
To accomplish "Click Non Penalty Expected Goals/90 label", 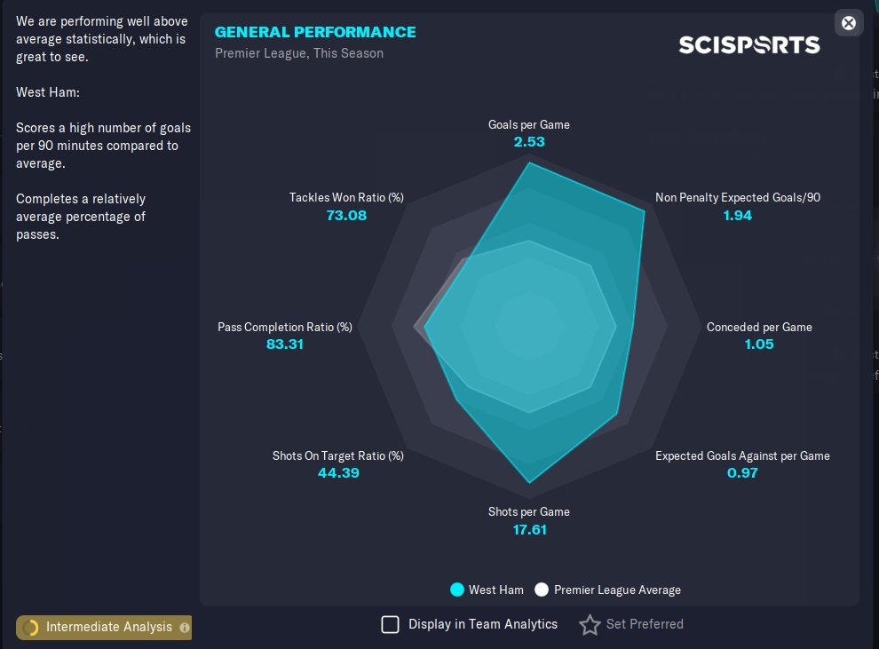I will click(x=737, y=197).
